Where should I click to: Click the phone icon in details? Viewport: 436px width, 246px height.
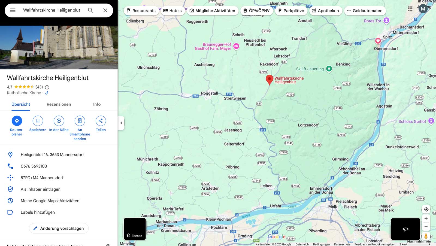(x=10, y=166)
